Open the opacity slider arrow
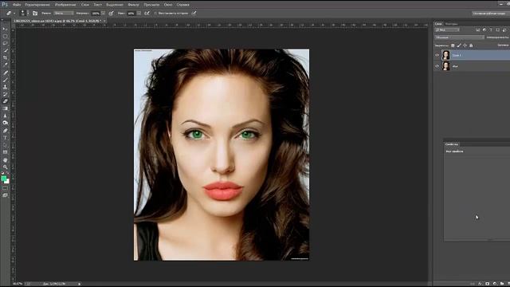Screen dimensions: 510x287 tap(103, 14)
